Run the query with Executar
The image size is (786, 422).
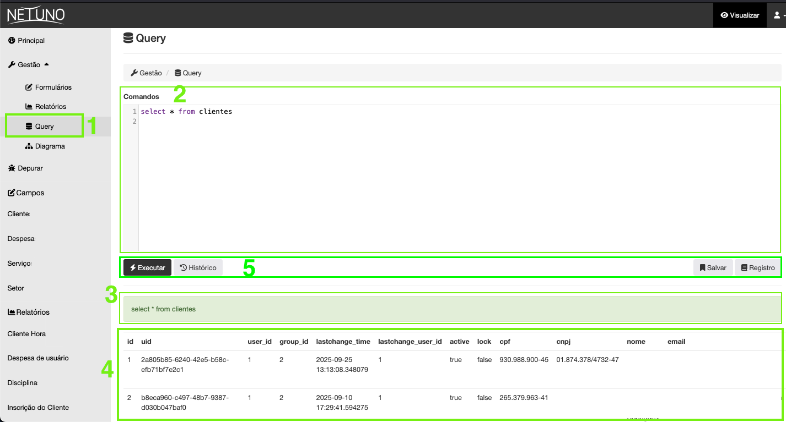click(147, 267)
